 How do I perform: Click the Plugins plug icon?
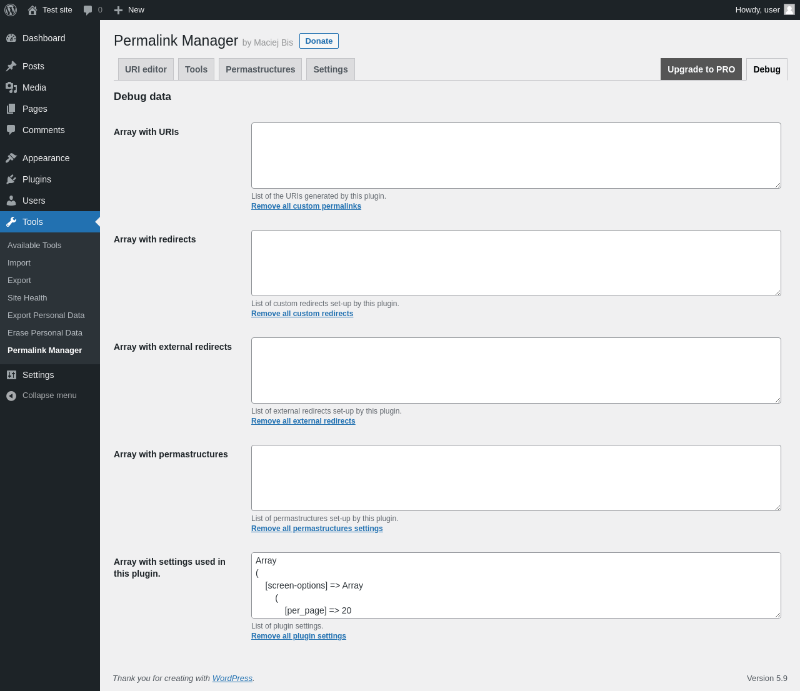(x=11, y=179)
